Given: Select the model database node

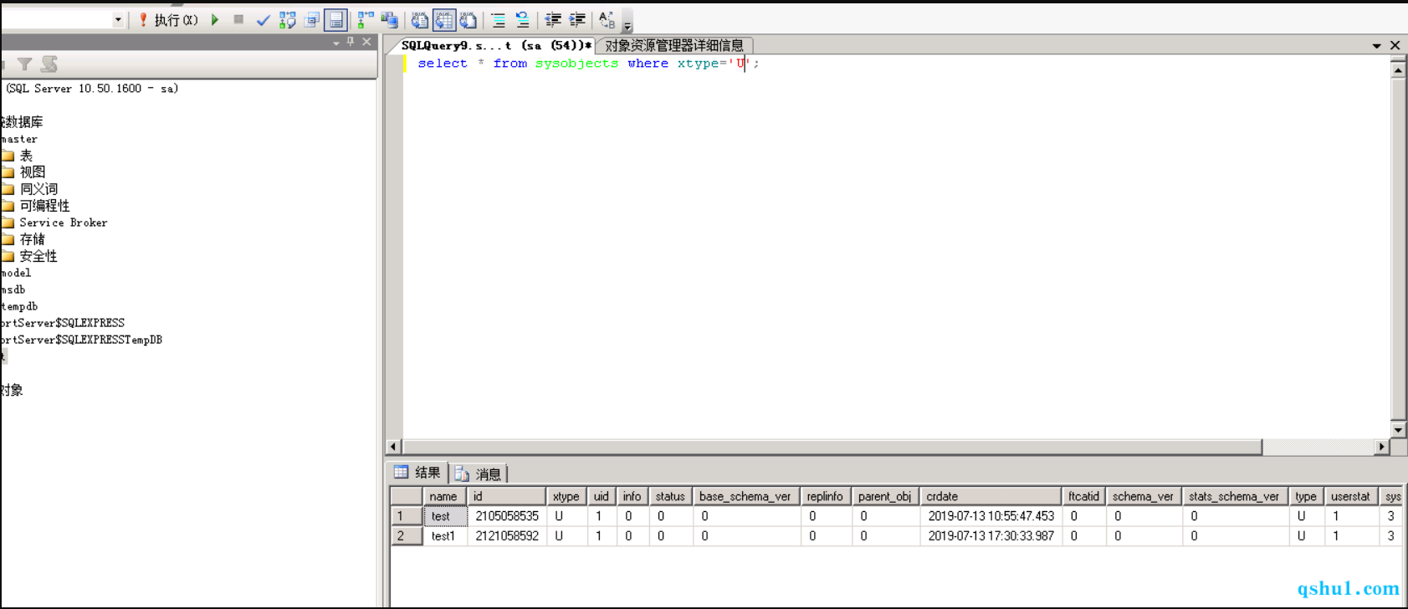Looking at the screenshot, I should click(x=16, y=273).
